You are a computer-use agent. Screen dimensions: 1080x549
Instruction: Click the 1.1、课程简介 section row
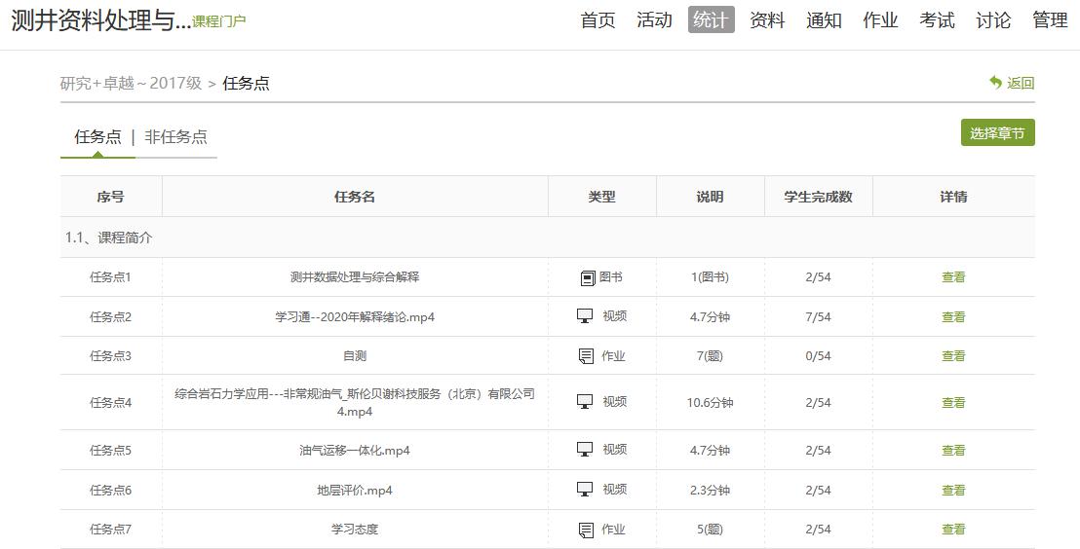click(x=109, y=238)
